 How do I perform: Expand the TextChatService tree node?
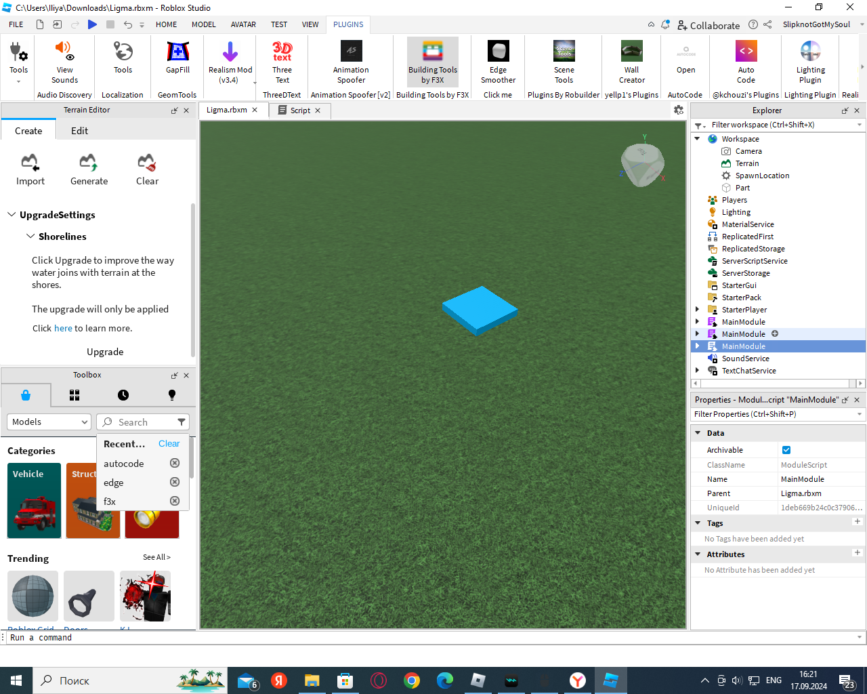[x=697, y=371]
